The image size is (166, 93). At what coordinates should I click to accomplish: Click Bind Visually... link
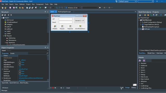(25, 83)
